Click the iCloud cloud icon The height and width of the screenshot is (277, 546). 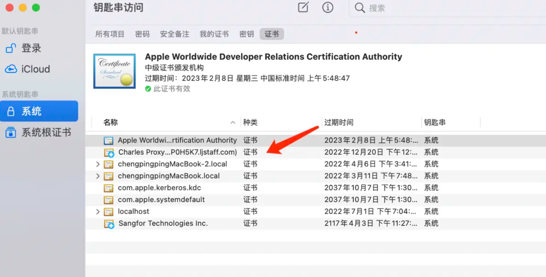[x=11, y=69]
